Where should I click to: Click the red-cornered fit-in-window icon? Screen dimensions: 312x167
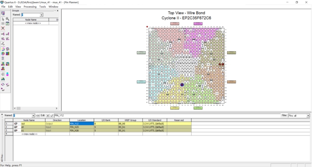tap(3, 28)
